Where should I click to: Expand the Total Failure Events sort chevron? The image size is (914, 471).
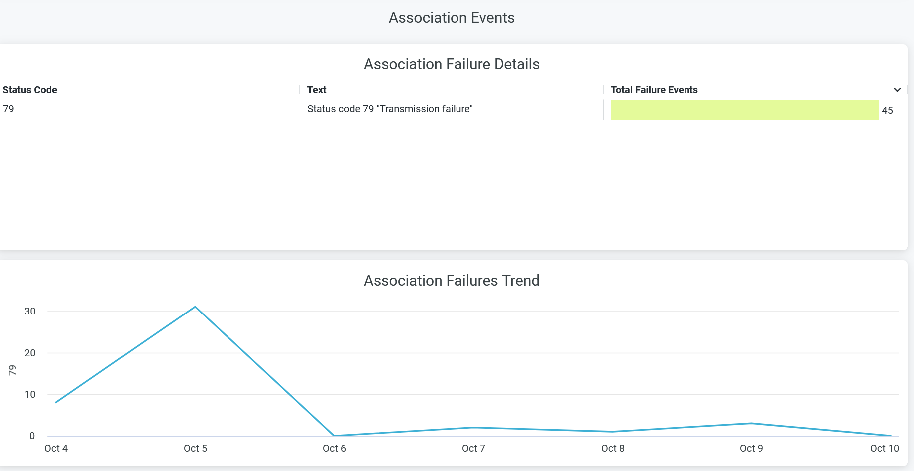click(897, 90)
